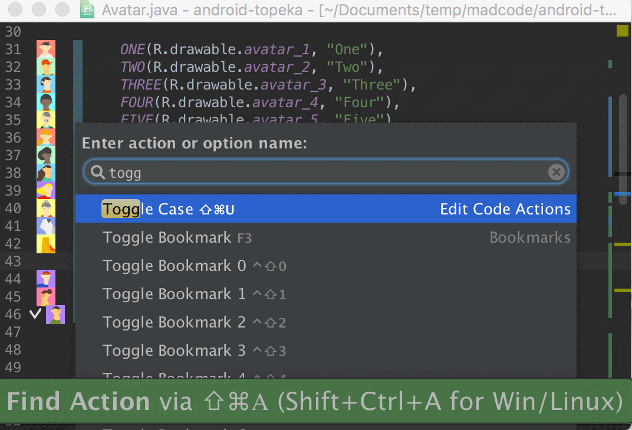Click the avatar icon on line 46
This screenshot has width=632, height=430.
click(55, 315)
